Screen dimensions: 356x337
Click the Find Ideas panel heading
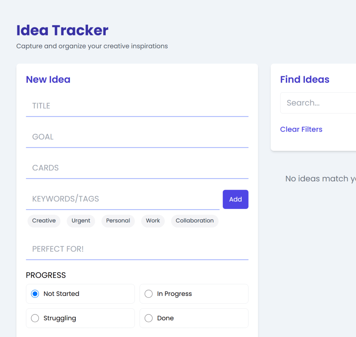tap(305, 80)
